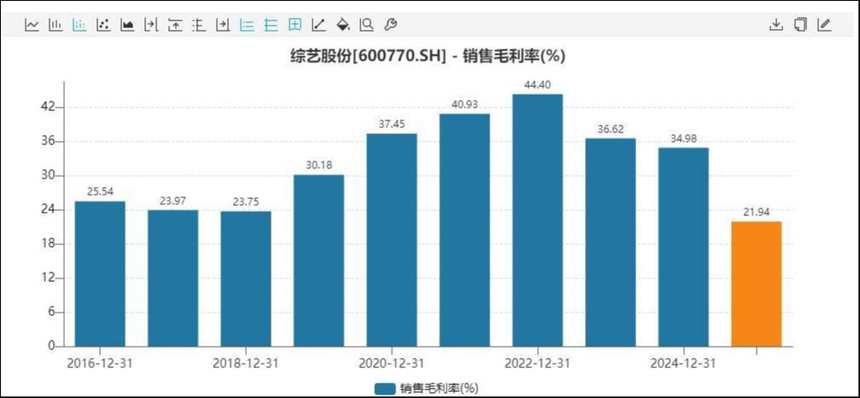Click the y-axis value 36

click(48, 142)
